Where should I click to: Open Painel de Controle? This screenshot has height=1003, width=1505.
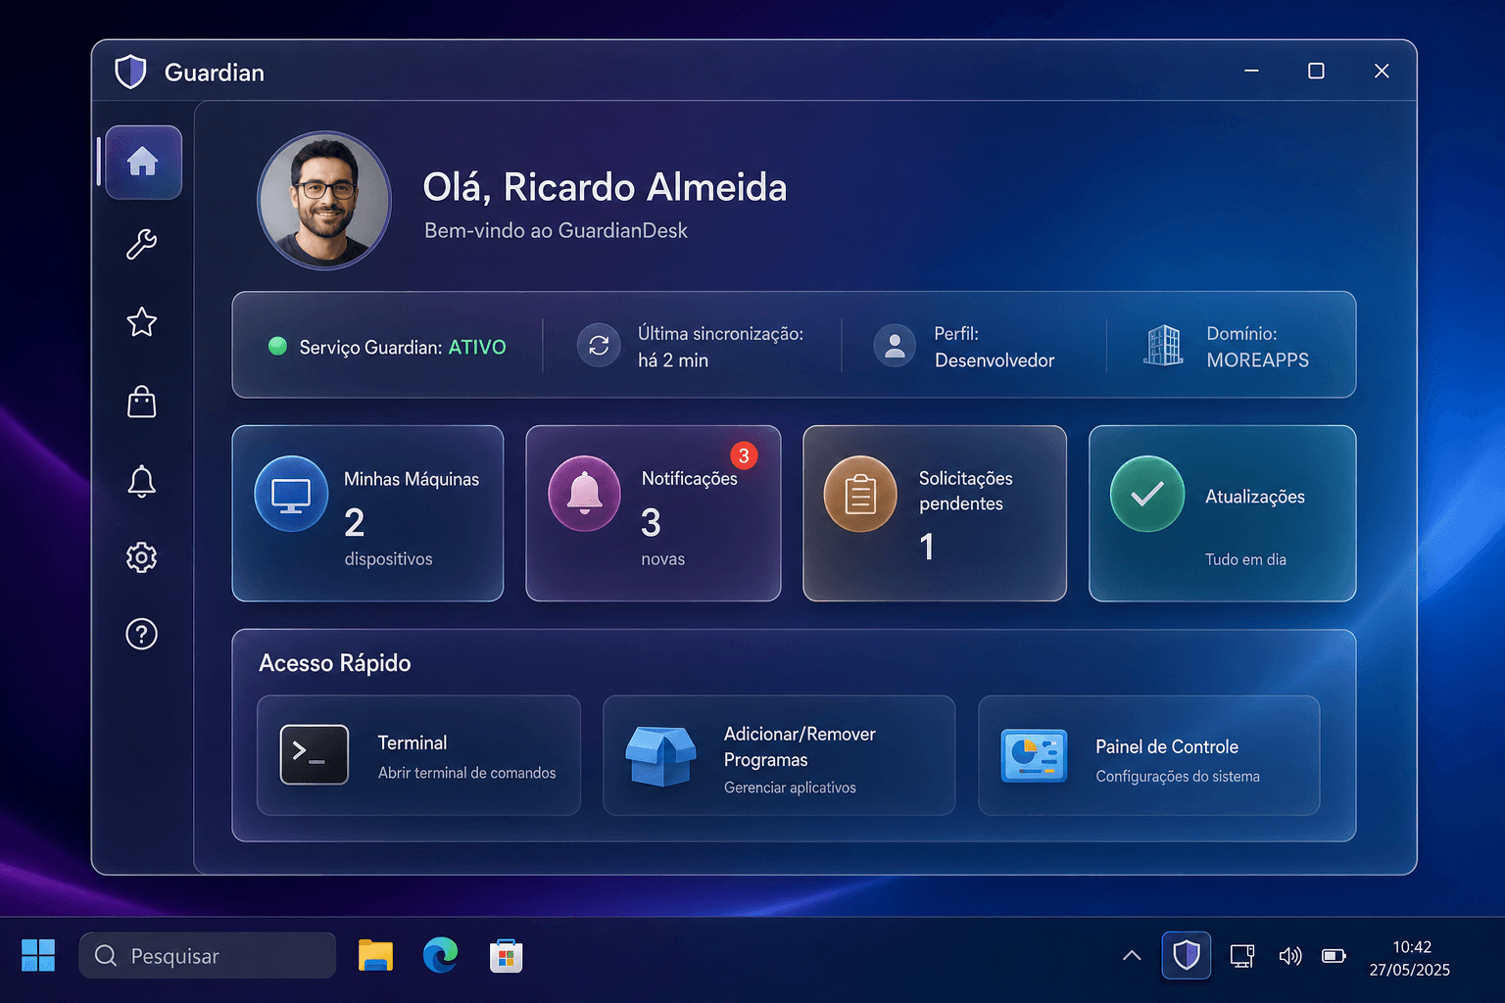click(1149, 755)
